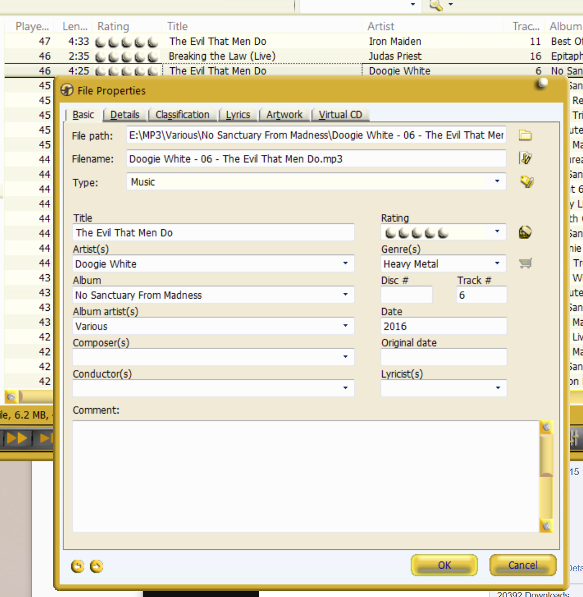This screenshot has height=597, width=583.
Task: Click the shopping cart icon beside Genre
Action: (525, 263)
